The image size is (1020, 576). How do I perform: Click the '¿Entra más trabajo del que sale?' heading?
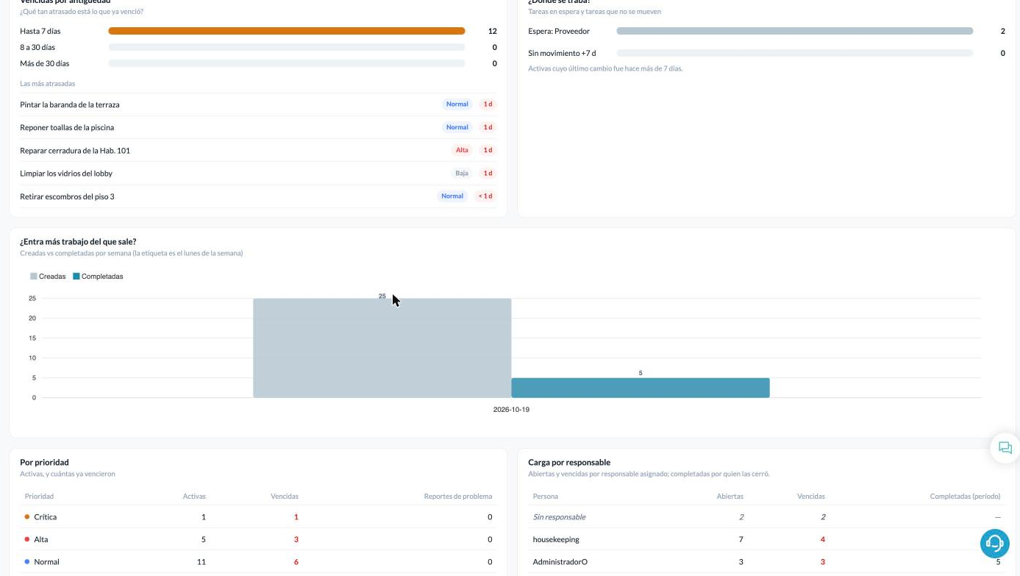(78, 241)
